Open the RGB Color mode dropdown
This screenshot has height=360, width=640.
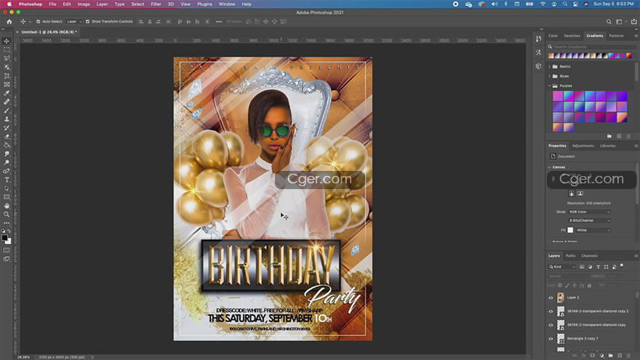(589, 212)
